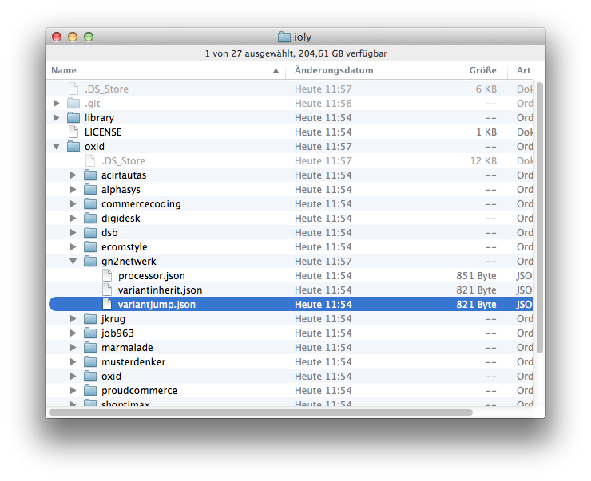Click the horizontal scrollbar thumb
Image resolution: width=591 pixels, height=481 pixels.
tap(261, 412)
